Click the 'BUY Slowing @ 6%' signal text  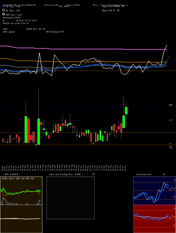pyautogui.click(x=55, y=32)
